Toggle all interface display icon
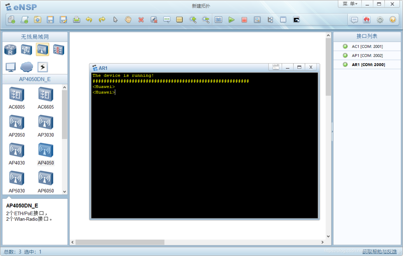Image resolution: width=403 pixels, height=256 pixels. click(x=270, y=20)
